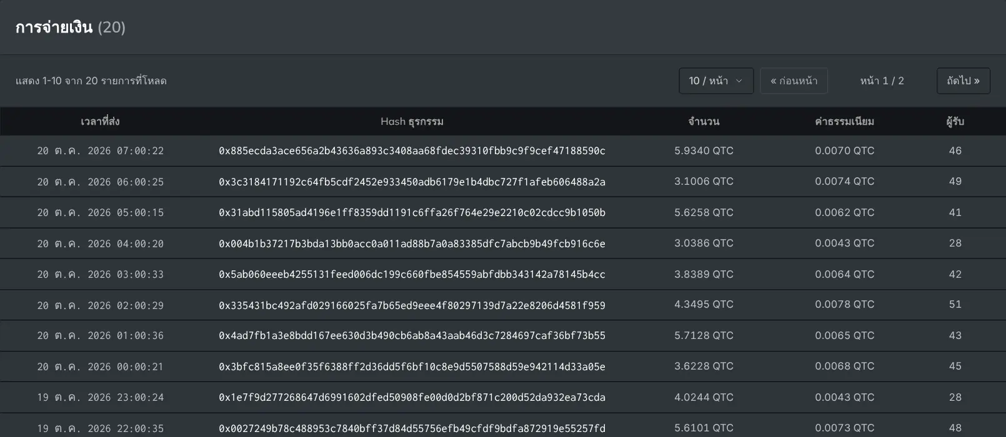Screen dimensions: 1006x437
Task: Click the "ค่าธรรมเนียม" column header
Action: [844, 122]
